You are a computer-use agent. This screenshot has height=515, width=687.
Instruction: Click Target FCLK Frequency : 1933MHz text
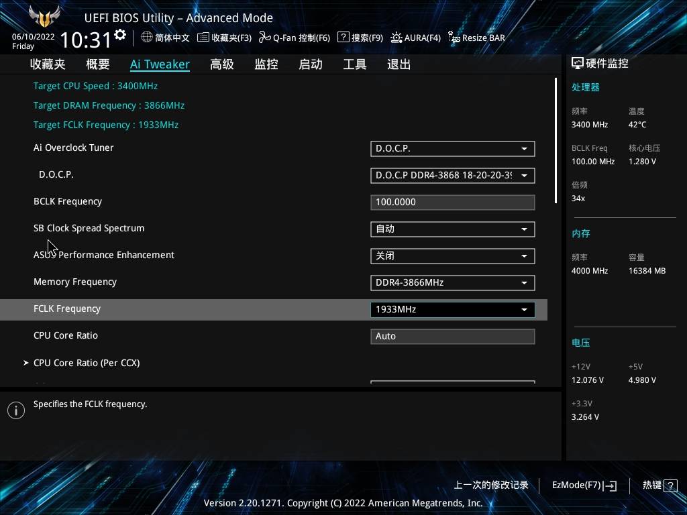pos(106,125)
